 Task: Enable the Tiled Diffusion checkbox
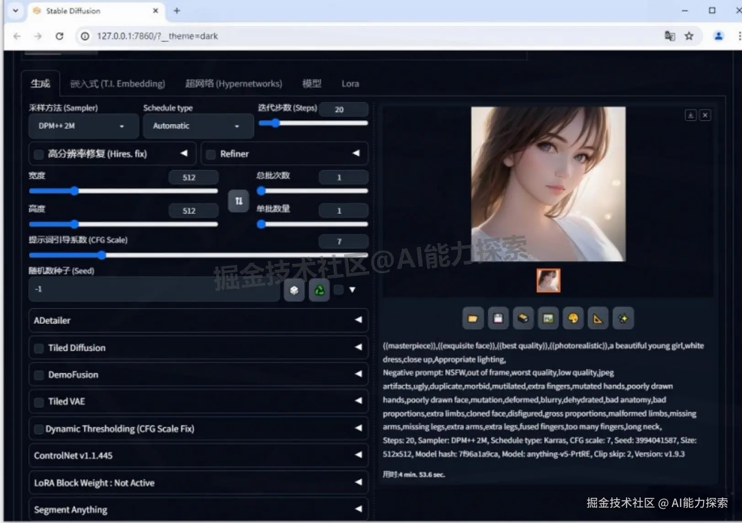coord(39,348)
